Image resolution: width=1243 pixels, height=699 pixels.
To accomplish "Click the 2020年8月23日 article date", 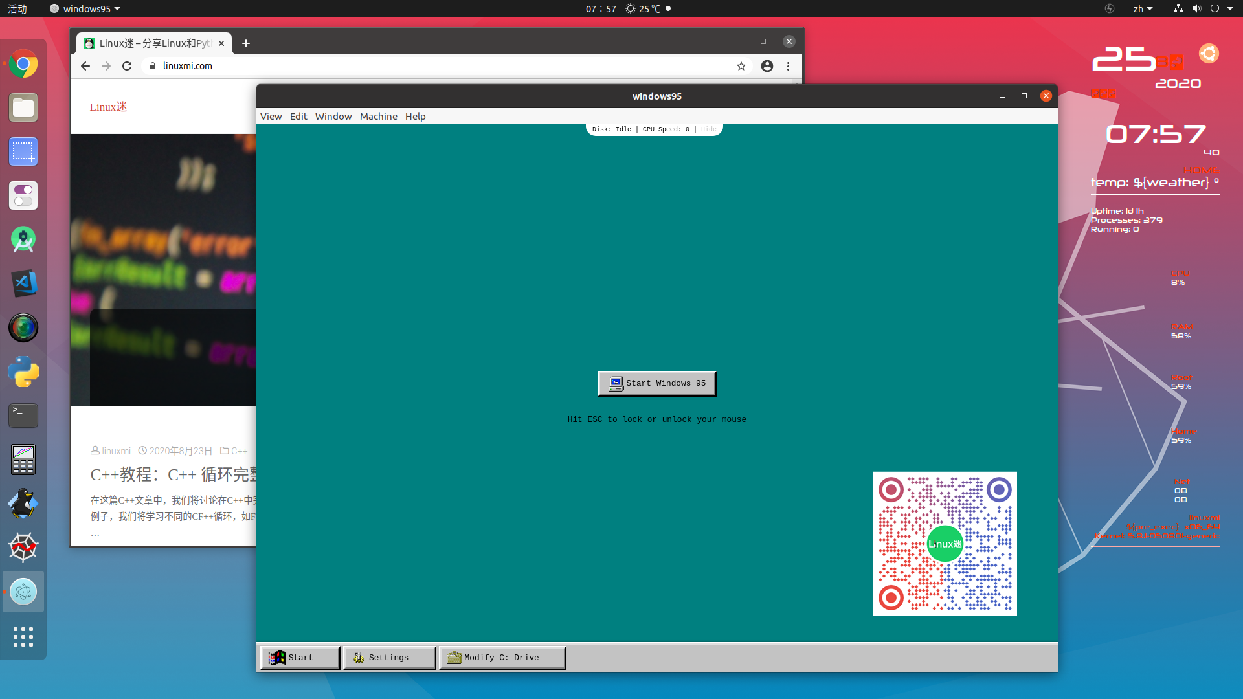I will (x=175, y=451).
